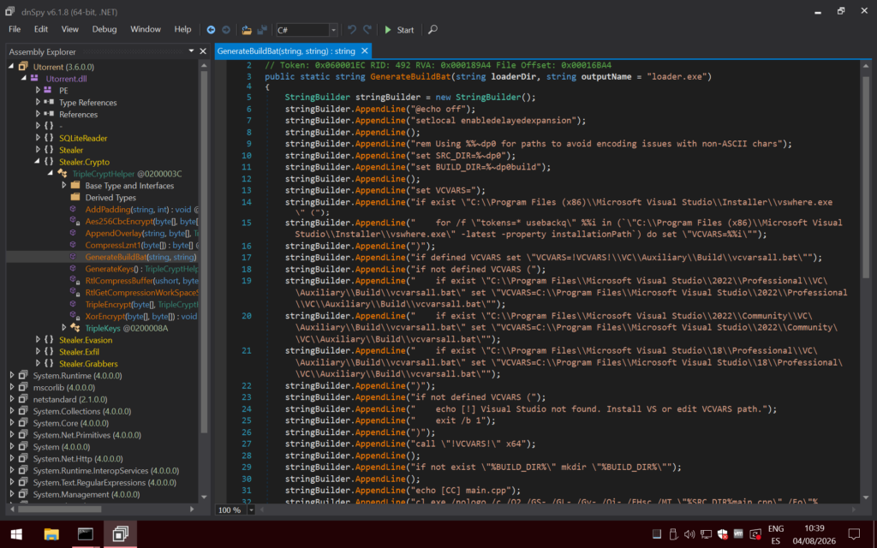Viewport: 877px width, 548px height.
Task: Expand the Stealer namespace
Action: click(38, 149)
